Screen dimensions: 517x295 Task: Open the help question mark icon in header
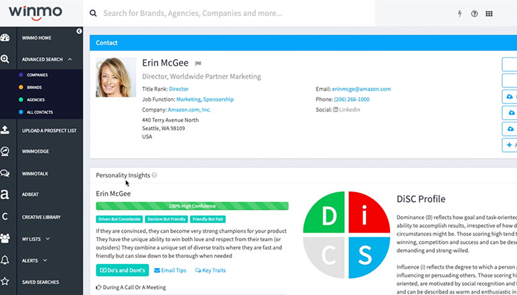475,13
